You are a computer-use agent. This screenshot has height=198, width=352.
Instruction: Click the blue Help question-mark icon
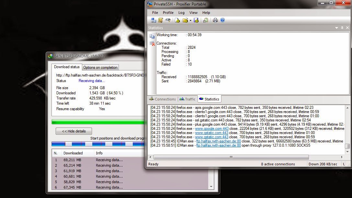pos(222,20)
